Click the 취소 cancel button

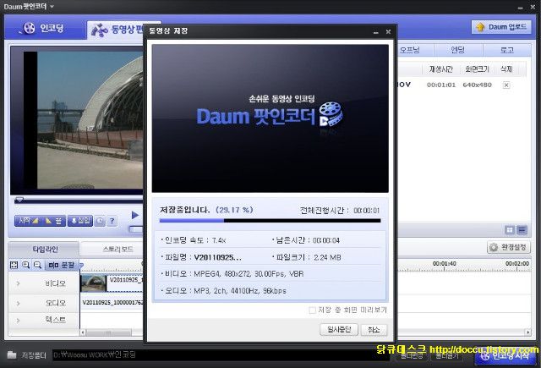click(374, 329)
